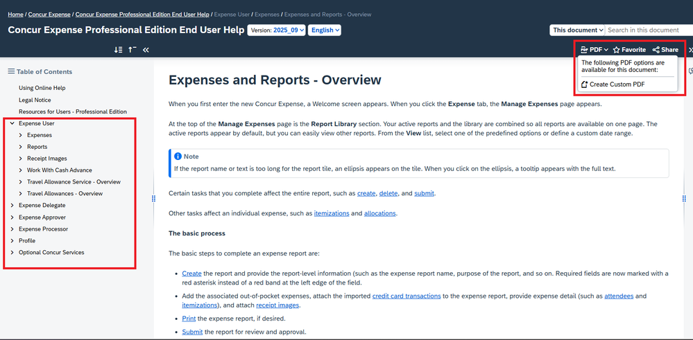Select Expense Delegate in contents
Viewport: 693px width, 340px height.
[42, 205]
